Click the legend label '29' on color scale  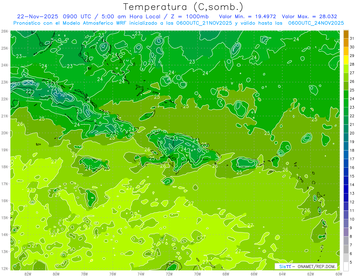tap(352, 55)
